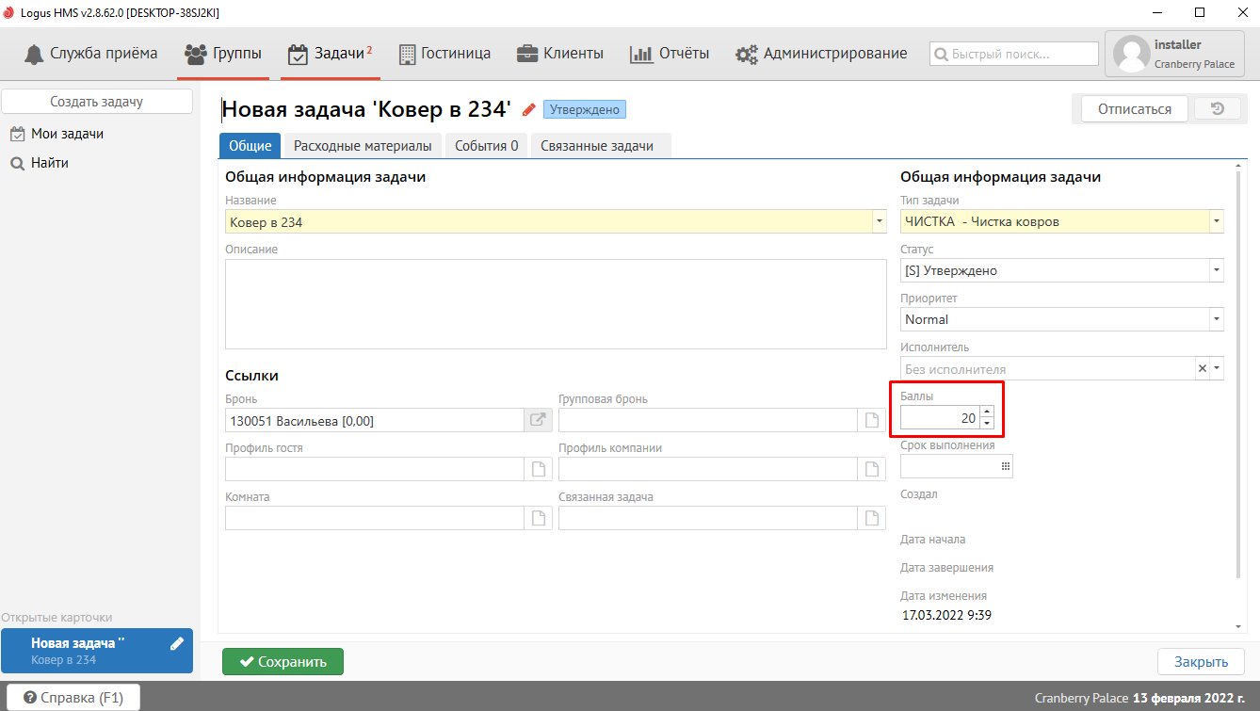Click the Закрыть button
The width and height of the screenshot is (1260, 711).
(x=1201, y=661)
